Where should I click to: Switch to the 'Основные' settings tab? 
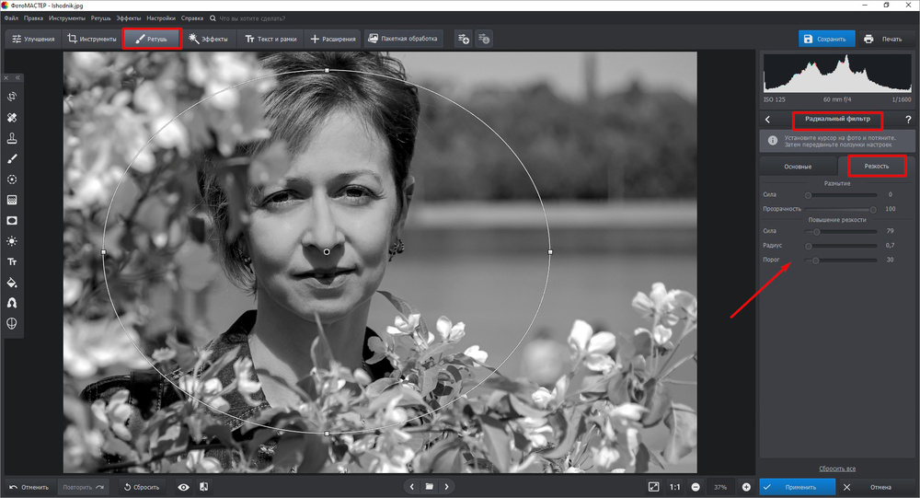(797, 166)
